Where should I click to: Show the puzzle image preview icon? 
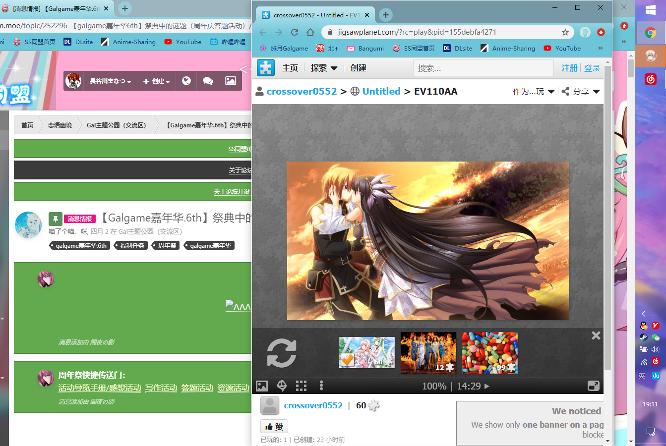(262, 386)
